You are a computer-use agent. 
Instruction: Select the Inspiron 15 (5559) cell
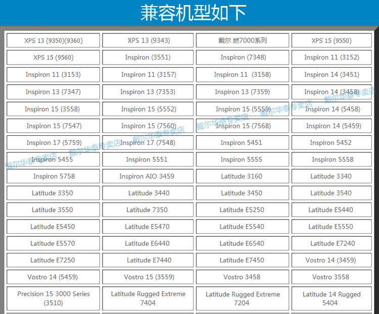click(243, 109)
